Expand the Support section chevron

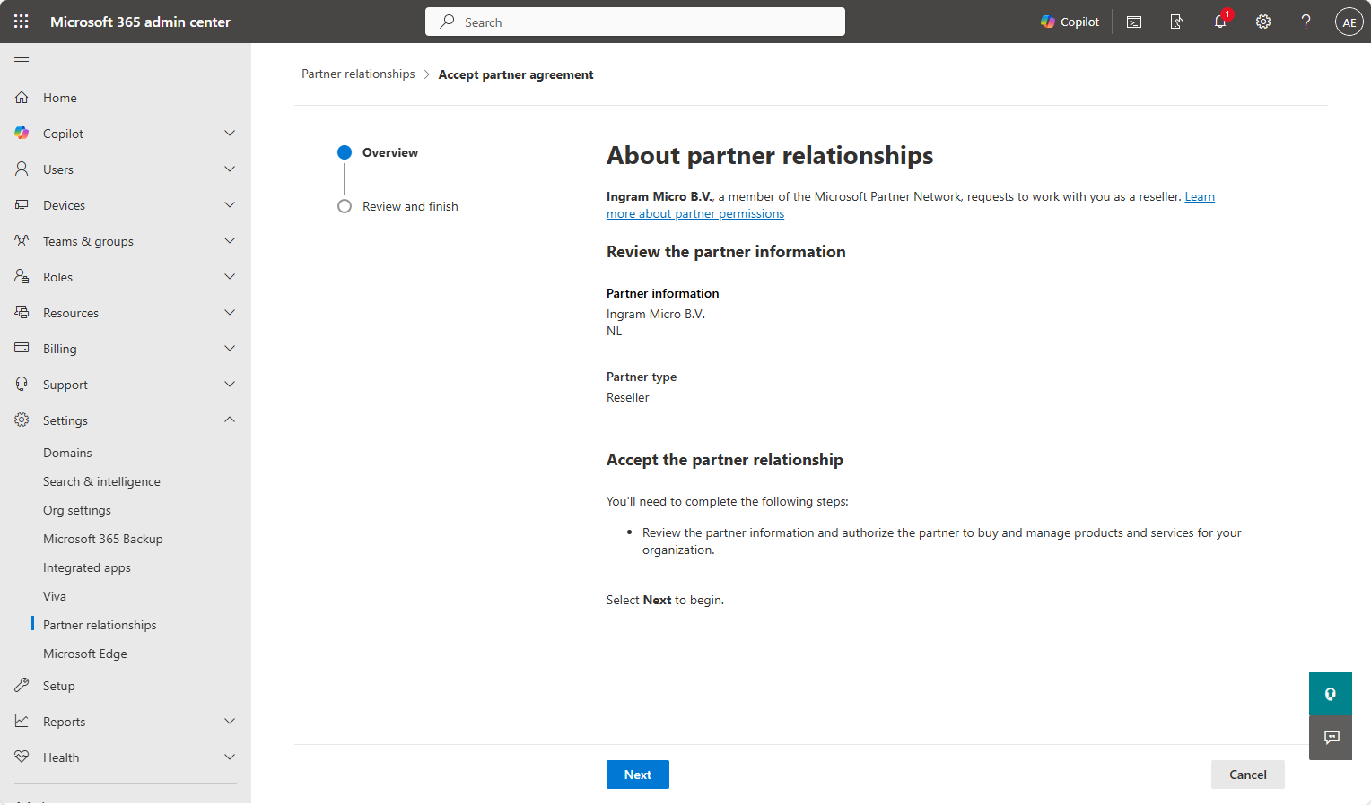pos(230,384)
